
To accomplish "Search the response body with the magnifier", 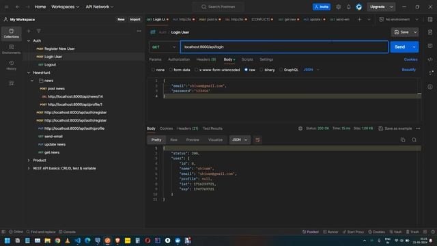I will coord(414,139).
